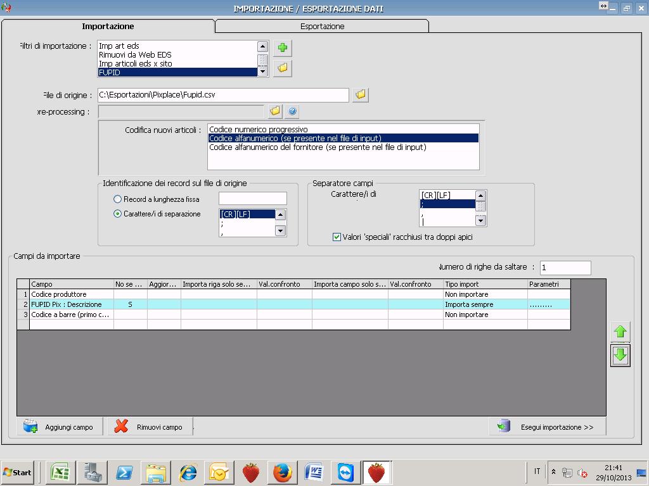Click the volume tray icon

click(x=582, y=472)
